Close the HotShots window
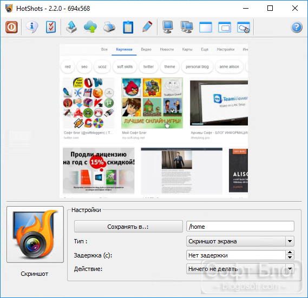 pyautogui.click(x=295, y=8)
